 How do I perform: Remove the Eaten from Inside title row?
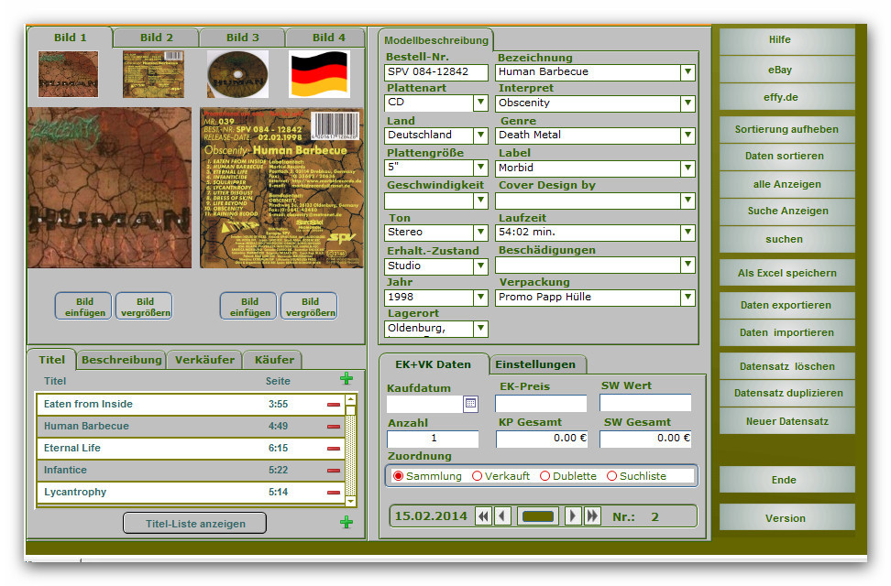334,405
